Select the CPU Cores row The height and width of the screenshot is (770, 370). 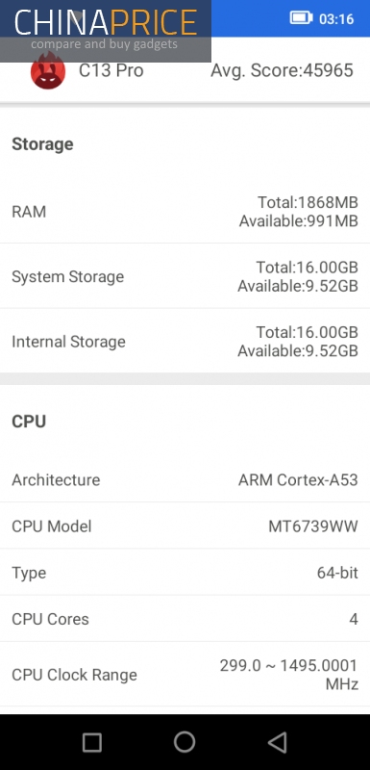(185, 619)
